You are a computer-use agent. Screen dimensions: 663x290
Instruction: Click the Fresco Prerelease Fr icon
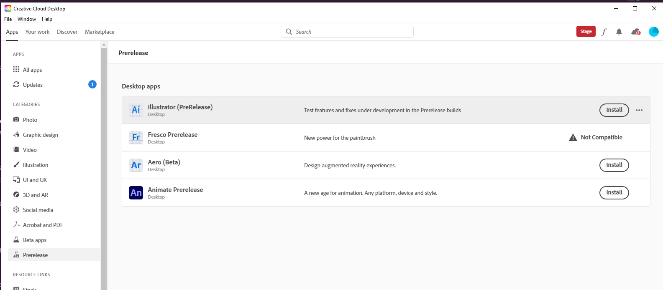[x=136, y=137]
